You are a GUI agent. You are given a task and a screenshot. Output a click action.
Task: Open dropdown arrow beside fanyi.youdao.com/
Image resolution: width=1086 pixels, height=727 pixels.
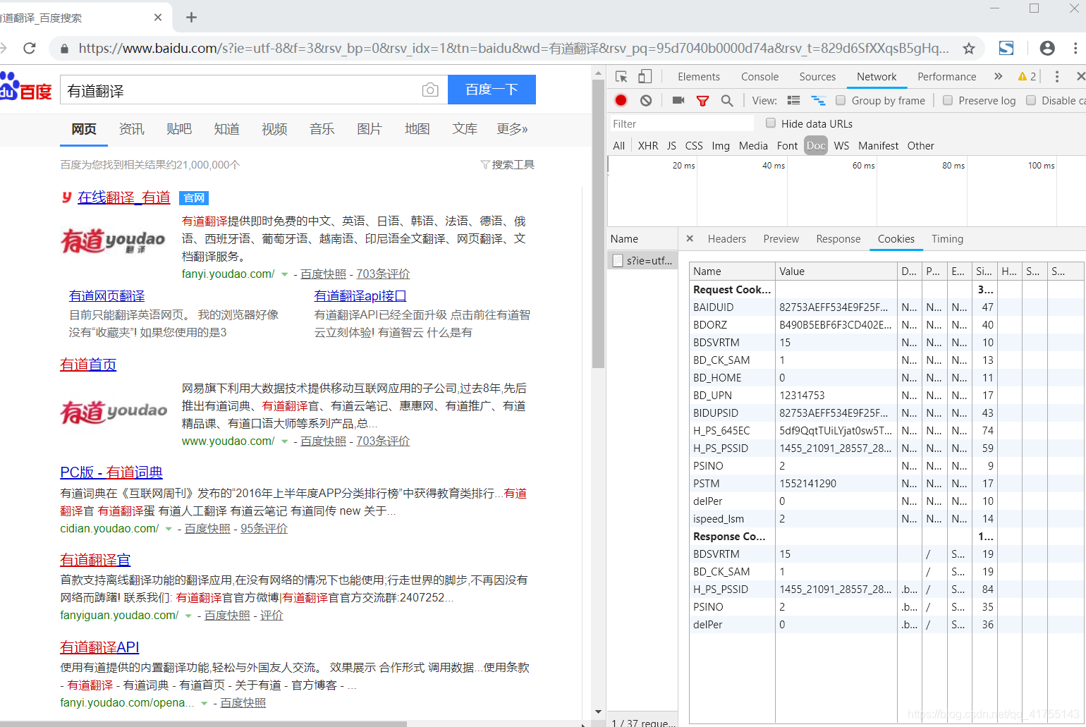[285, 274]
